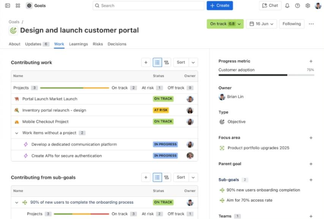Open the settings gear icon
324x219 pixels.
click(308, 6)
